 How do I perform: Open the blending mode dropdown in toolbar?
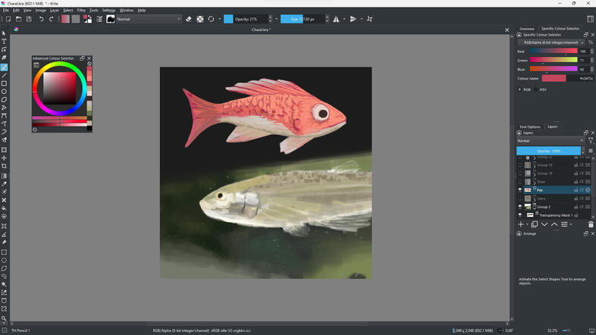click(x=148, y=19)
